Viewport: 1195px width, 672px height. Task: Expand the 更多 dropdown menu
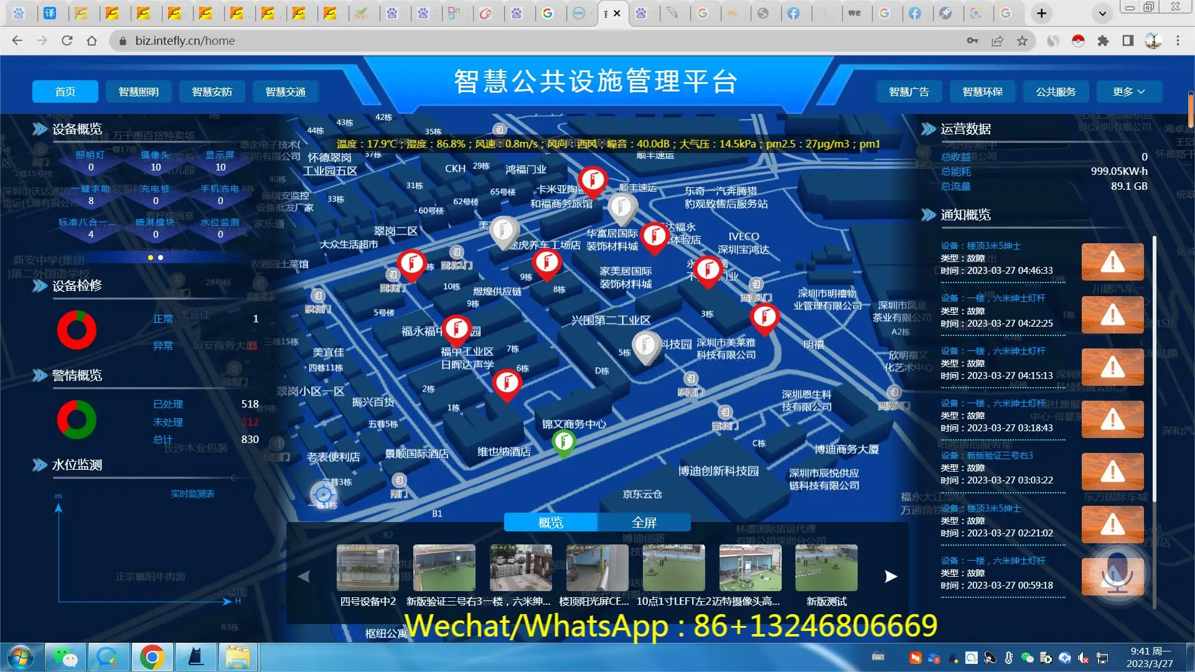coord(1128,91)
